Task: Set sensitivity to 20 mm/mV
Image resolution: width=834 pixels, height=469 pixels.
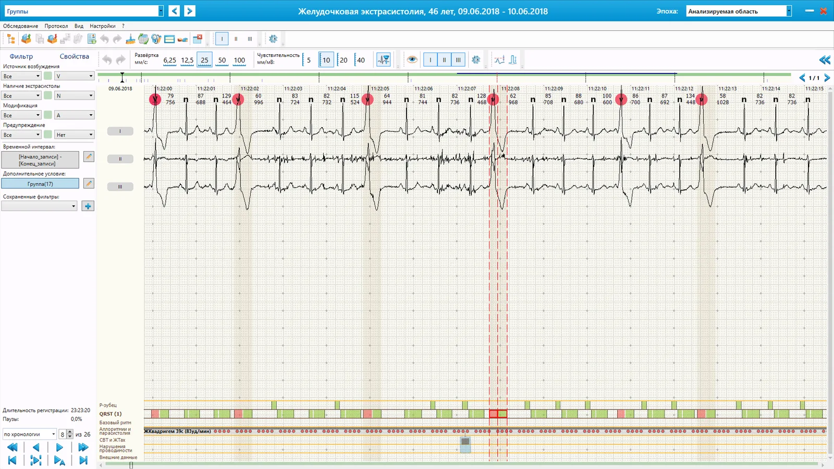Action: pos(343,60)
